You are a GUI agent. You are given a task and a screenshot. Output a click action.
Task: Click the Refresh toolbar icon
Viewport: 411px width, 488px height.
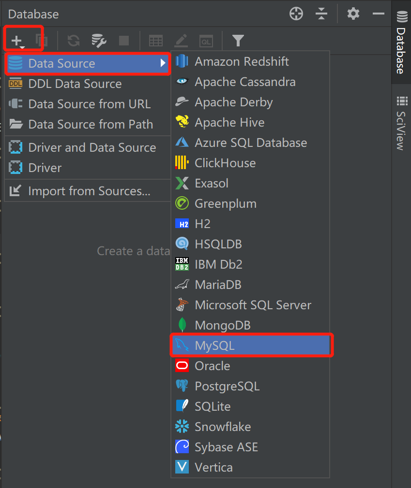point(74,41)
